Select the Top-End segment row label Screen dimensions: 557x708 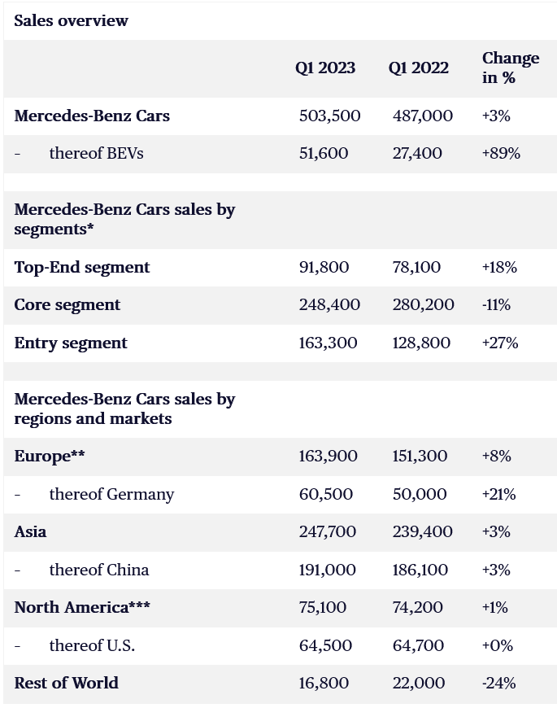tap(82, 267)
